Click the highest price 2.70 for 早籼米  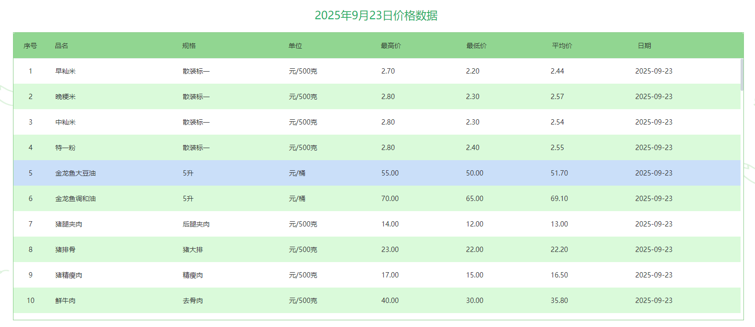[x=388, y=71]
